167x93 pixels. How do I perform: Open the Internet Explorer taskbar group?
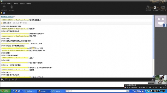coord(58,91)
